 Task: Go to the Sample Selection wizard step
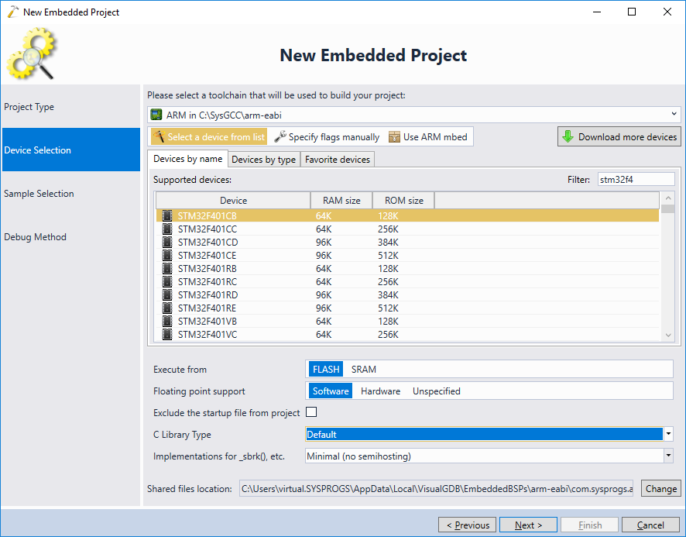[x=71, y=193]
